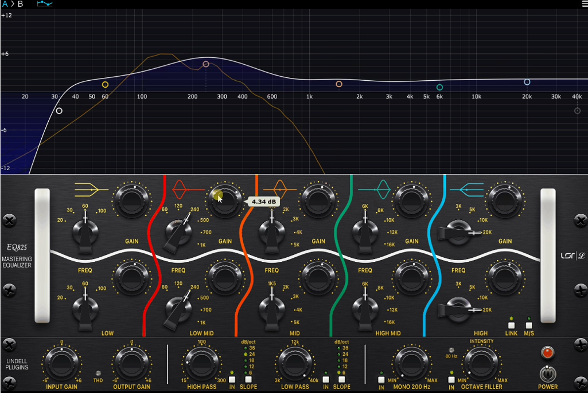Enable the LINK button
The image size is (588, 393).
pos(512,325)
